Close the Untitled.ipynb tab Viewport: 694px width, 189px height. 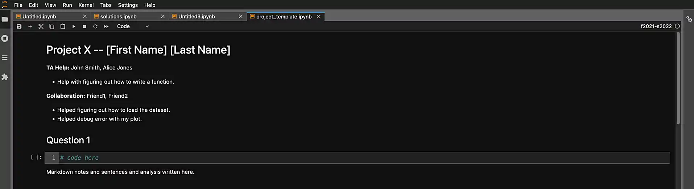pyautogui.click(x=85, y=17)
